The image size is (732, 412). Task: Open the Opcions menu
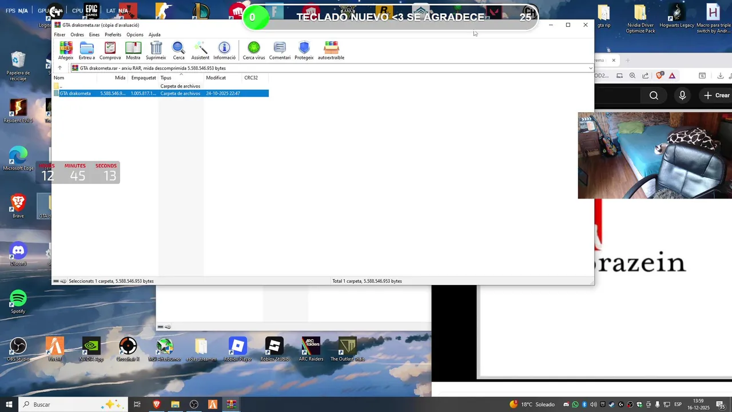[x=135, y=34]
